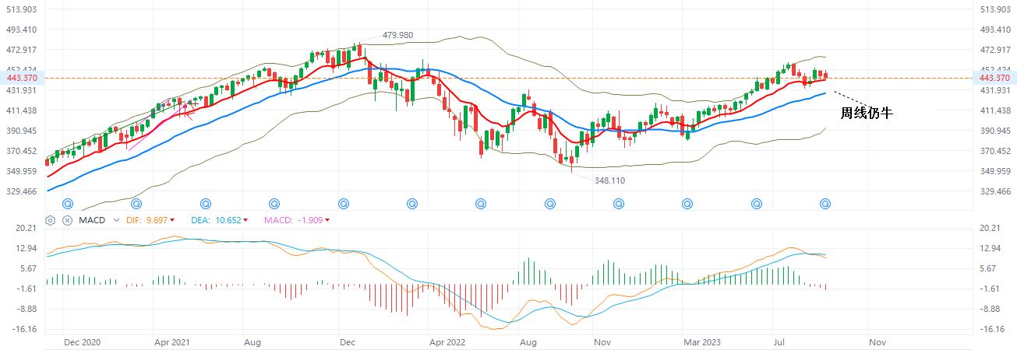The width and height of the screenshot is (1017, 350).
Task: Click the Apr 2021 date axis label
Action: [x=172, y=341]
